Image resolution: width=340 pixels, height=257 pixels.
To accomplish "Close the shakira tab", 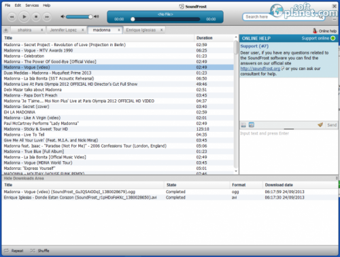I will [x=42, y=30].
